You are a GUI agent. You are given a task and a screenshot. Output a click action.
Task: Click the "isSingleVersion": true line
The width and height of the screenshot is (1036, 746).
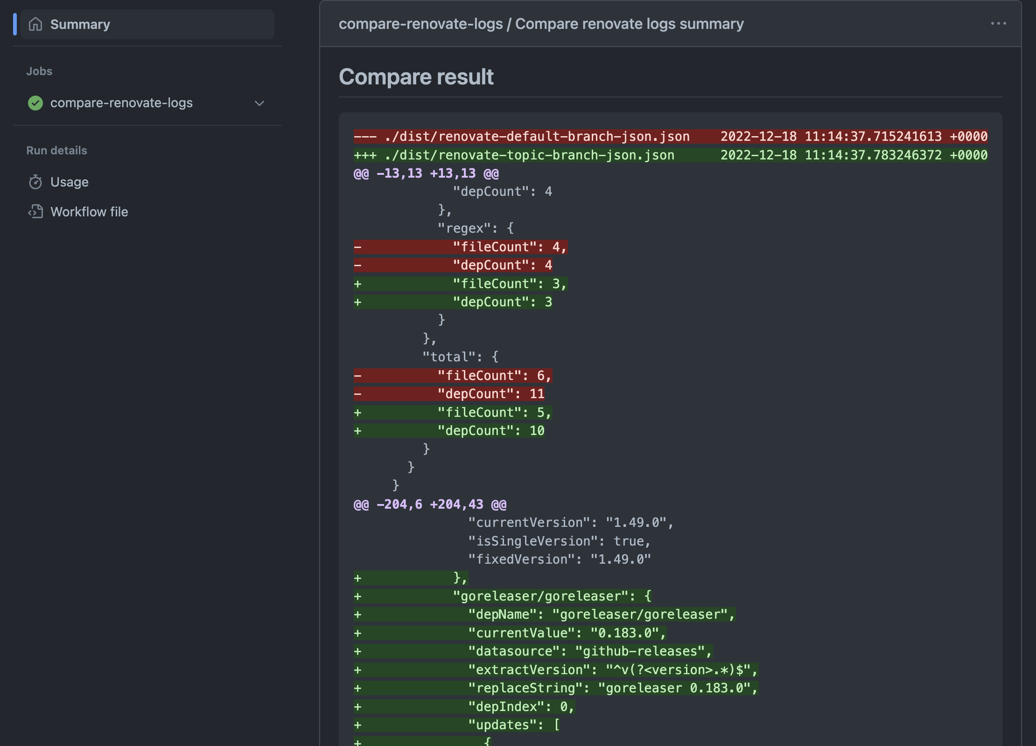560,541
